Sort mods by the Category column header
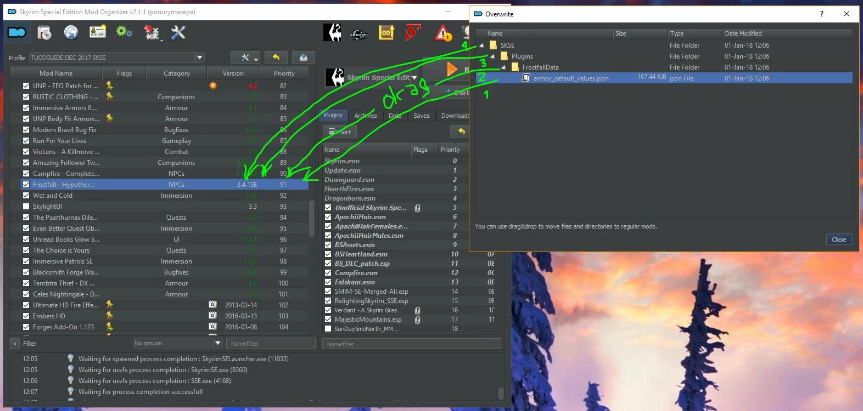Viewport: 863px width, 411px height. 177,73
